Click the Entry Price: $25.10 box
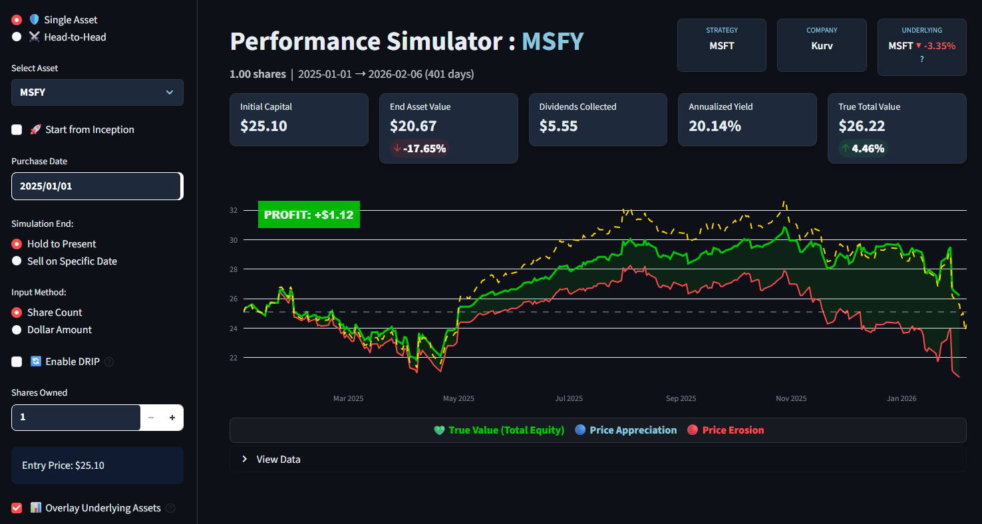 point(97,465)
